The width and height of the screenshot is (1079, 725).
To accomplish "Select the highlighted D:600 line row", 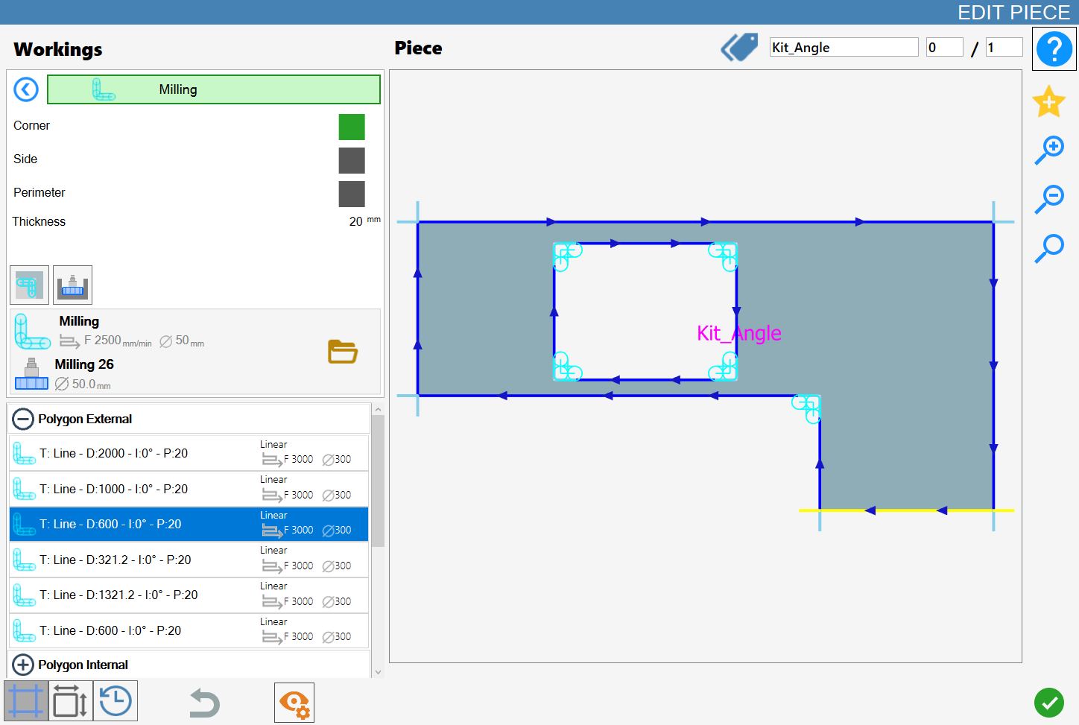I will tap(189, 524).
